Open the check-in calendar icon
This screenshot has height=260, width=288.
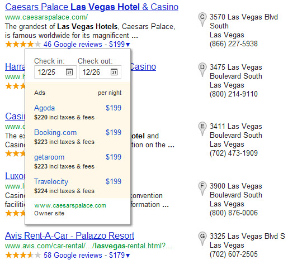69,72
